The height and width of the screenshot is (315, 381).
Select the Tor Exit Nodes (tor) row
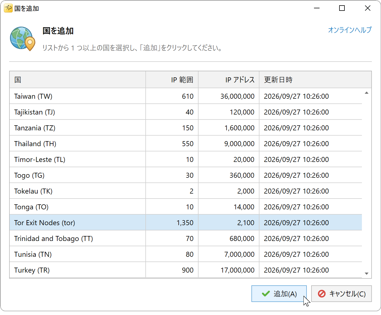[186, 223]
